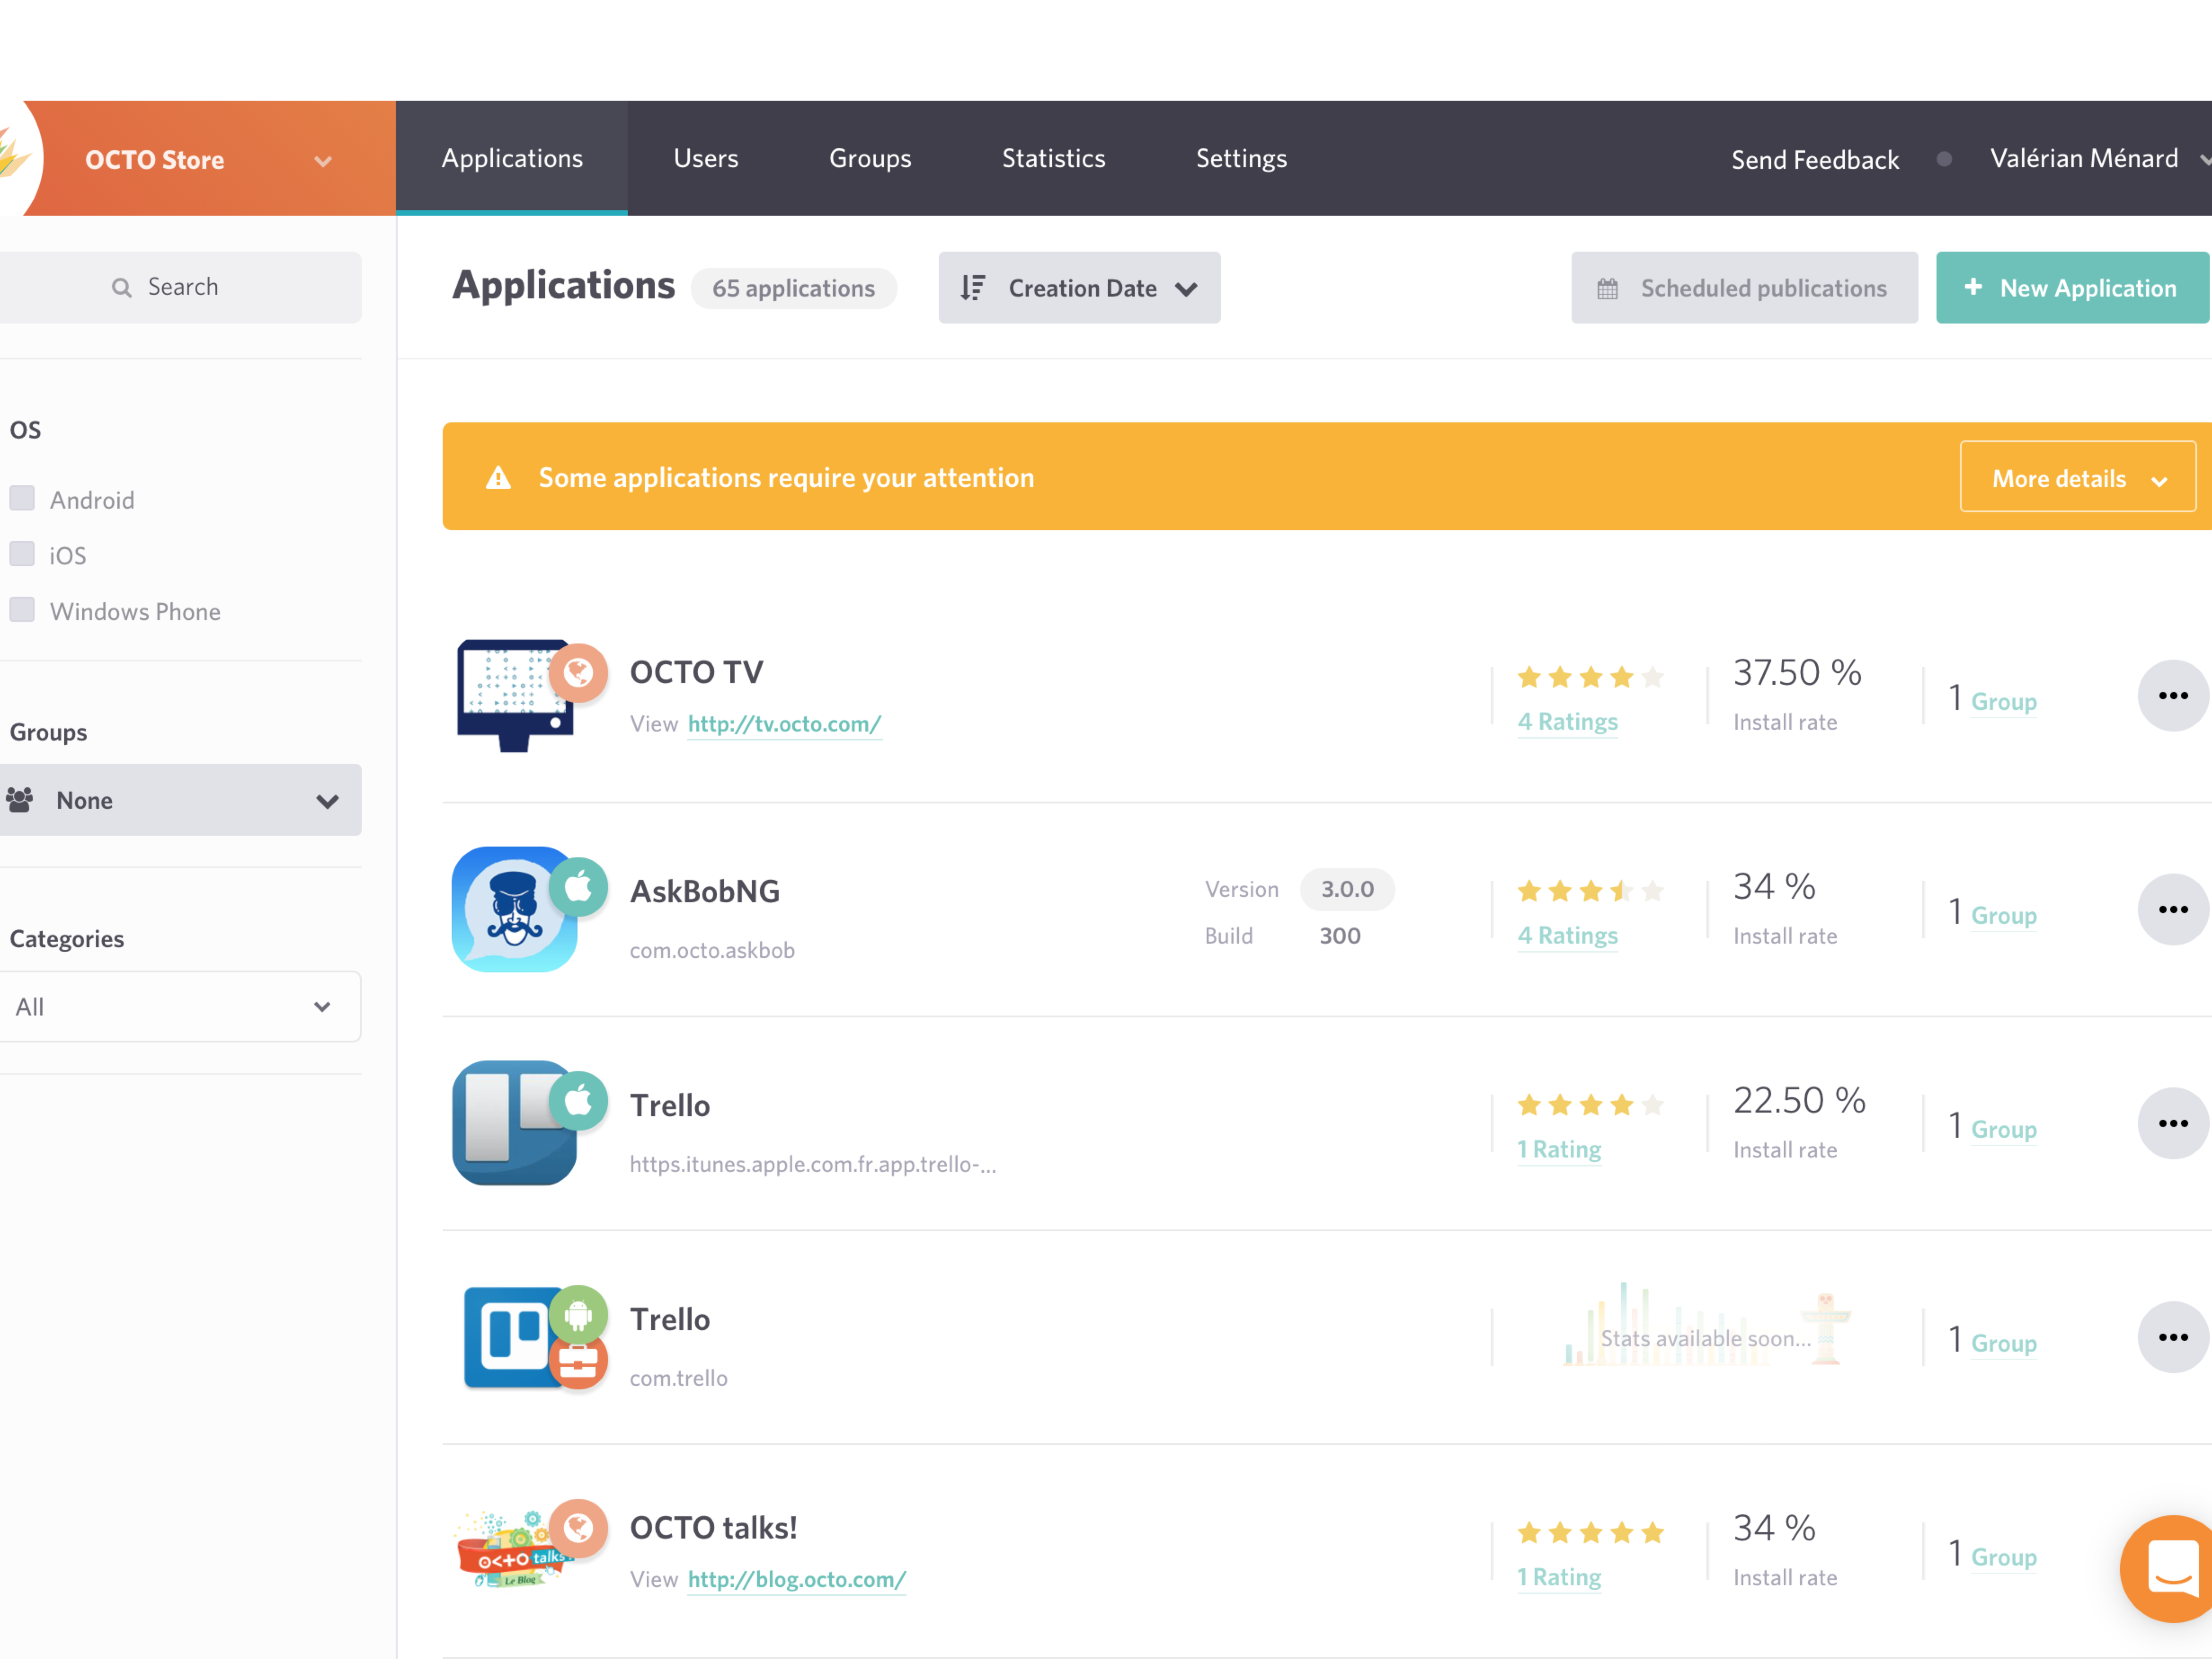The height and width of the screenshot is (1659, 2212).
Task: Open the Groups None dropdown
Action: (180, 800)
